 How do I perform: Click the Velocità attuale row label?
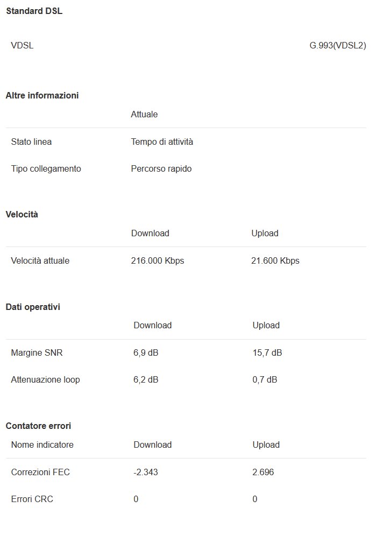pos(40,260)
